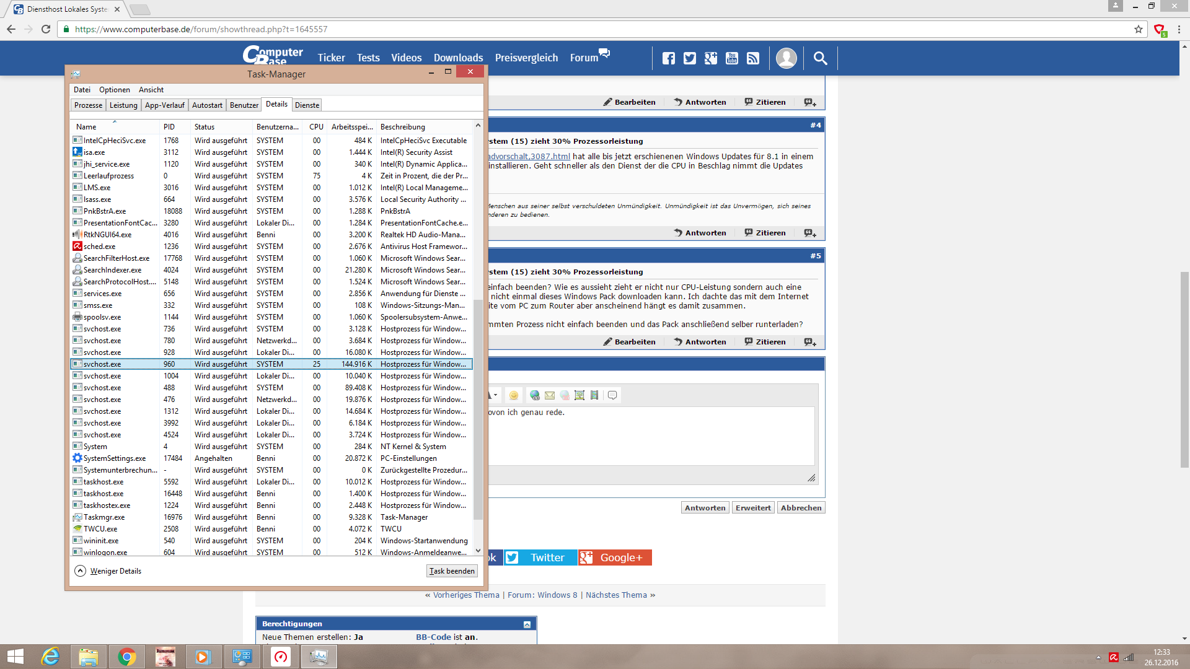Switch to the Dienste tab
The height and width of the screenshot is (669, 1190).
[307, 105]
